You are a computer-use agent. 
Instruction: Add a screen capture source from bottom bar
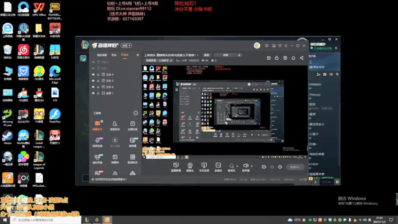tap(176, 167)
